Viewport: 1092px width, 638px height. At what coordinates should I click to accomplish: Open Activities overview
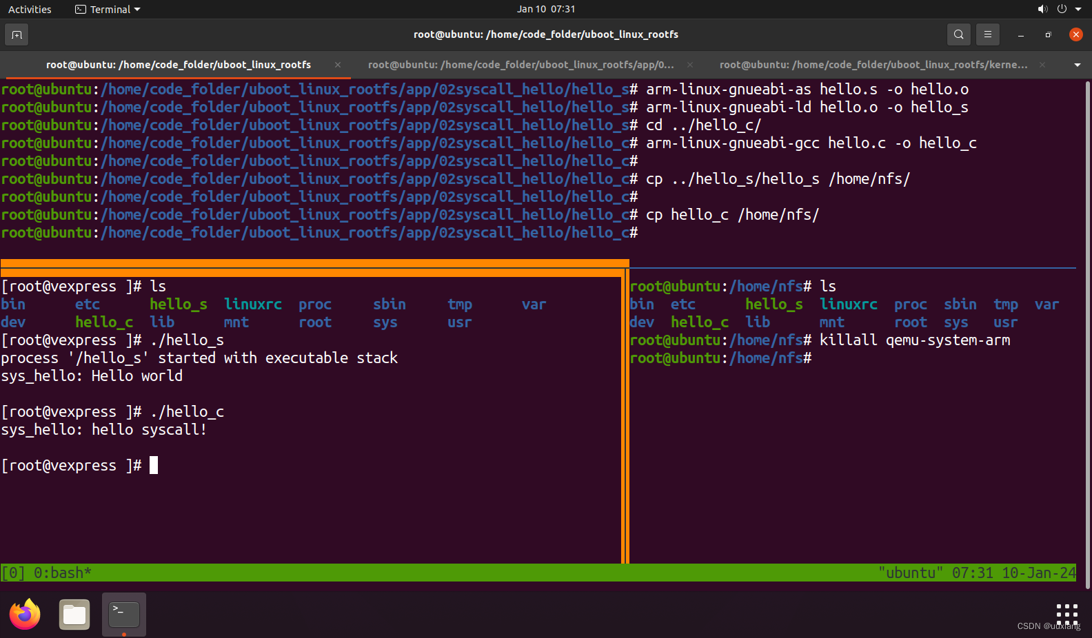click(x=30, y=9)
